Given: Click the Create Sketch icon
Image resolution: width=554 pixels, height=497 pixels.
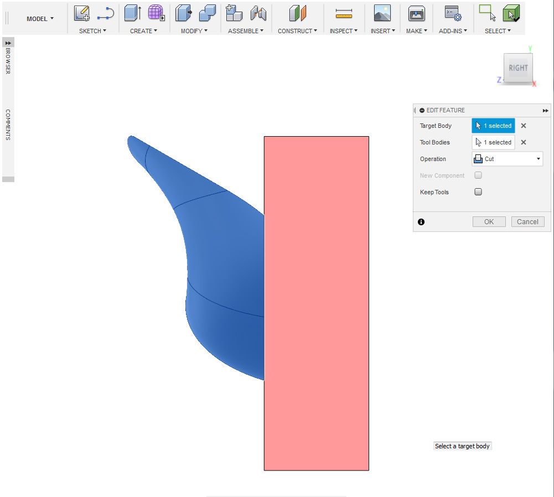Looking at the screenshot, I should tap(81, 13).
